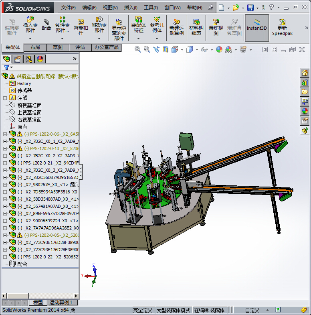311x315 pixels.
Task: Select the 前视基准面 plane
Action: click(30, 105)
